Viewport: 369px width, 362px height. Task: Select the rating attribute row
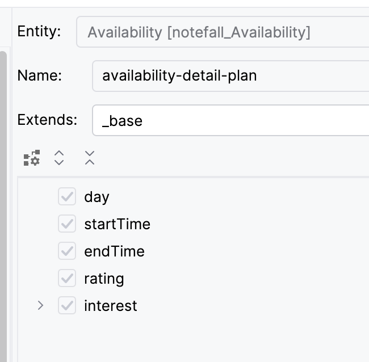194,278
